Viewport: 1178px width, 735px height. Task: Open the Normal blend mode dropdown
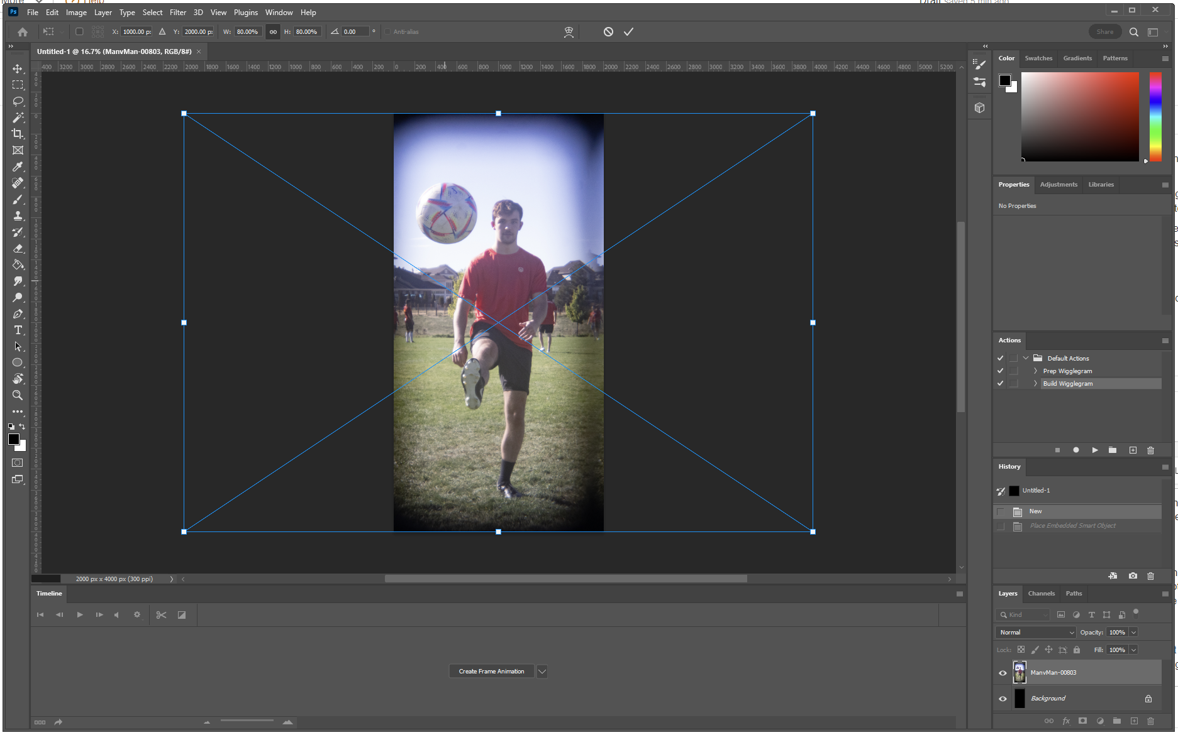coord(1036,633)
